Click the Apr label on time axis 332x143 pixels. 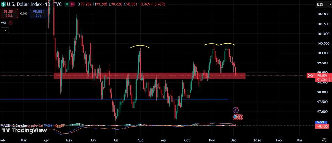(46, 140)
